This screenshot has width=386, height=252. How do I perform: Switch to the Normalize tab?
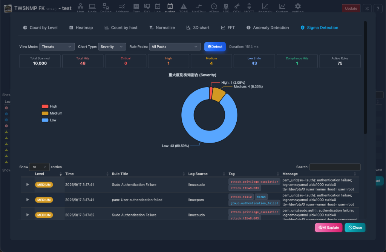click(162, 28)
